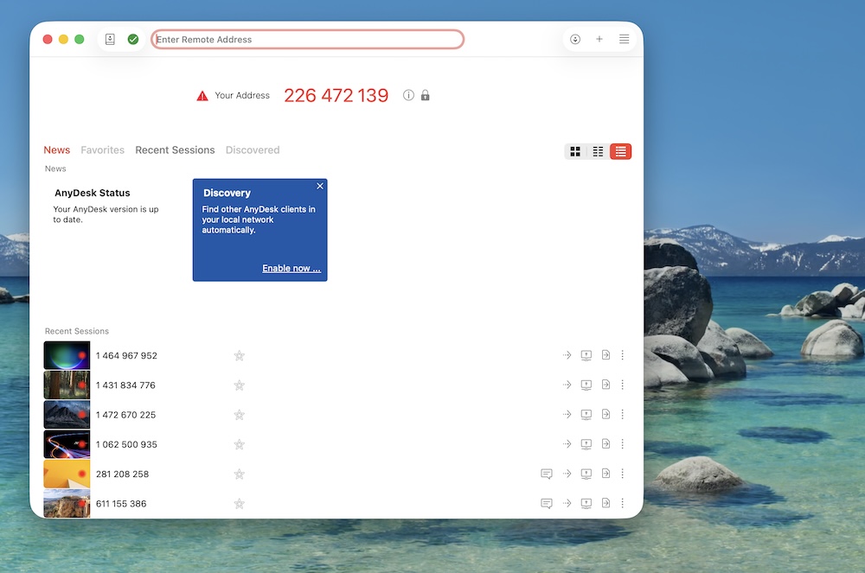The image size is (865, 573).
Task: Click file transfer icon for 281 208 258
Action: click(x=605, y=474)
